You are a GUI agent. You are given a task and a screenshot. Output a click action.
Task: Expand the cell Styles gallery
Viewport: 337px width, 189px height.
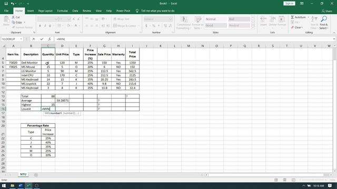point(253,27)
